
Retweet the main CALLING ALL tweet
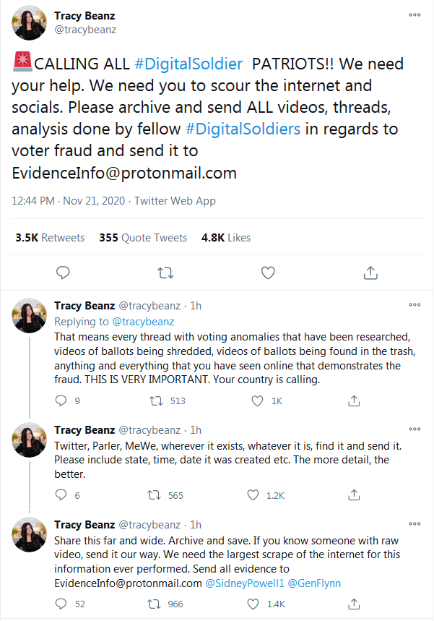pyautogui.click(x=165, y=273)
